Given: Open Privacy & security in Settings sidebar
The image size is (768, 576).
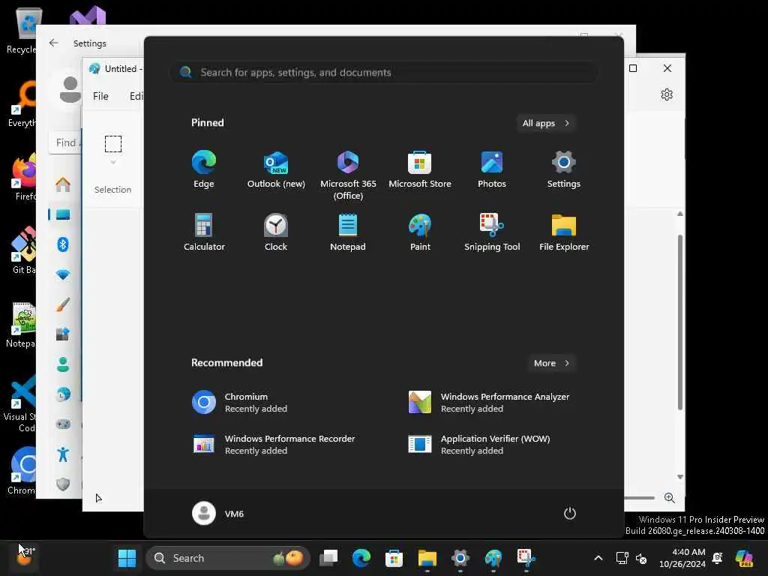Looking at the screenshot, I should (63, 484).
